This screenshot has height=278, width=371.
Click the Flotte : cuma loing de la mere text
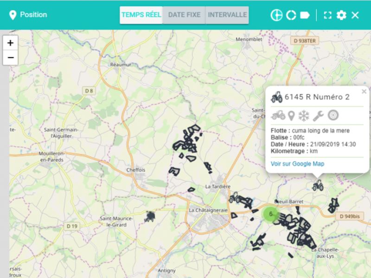coord(310,131)
